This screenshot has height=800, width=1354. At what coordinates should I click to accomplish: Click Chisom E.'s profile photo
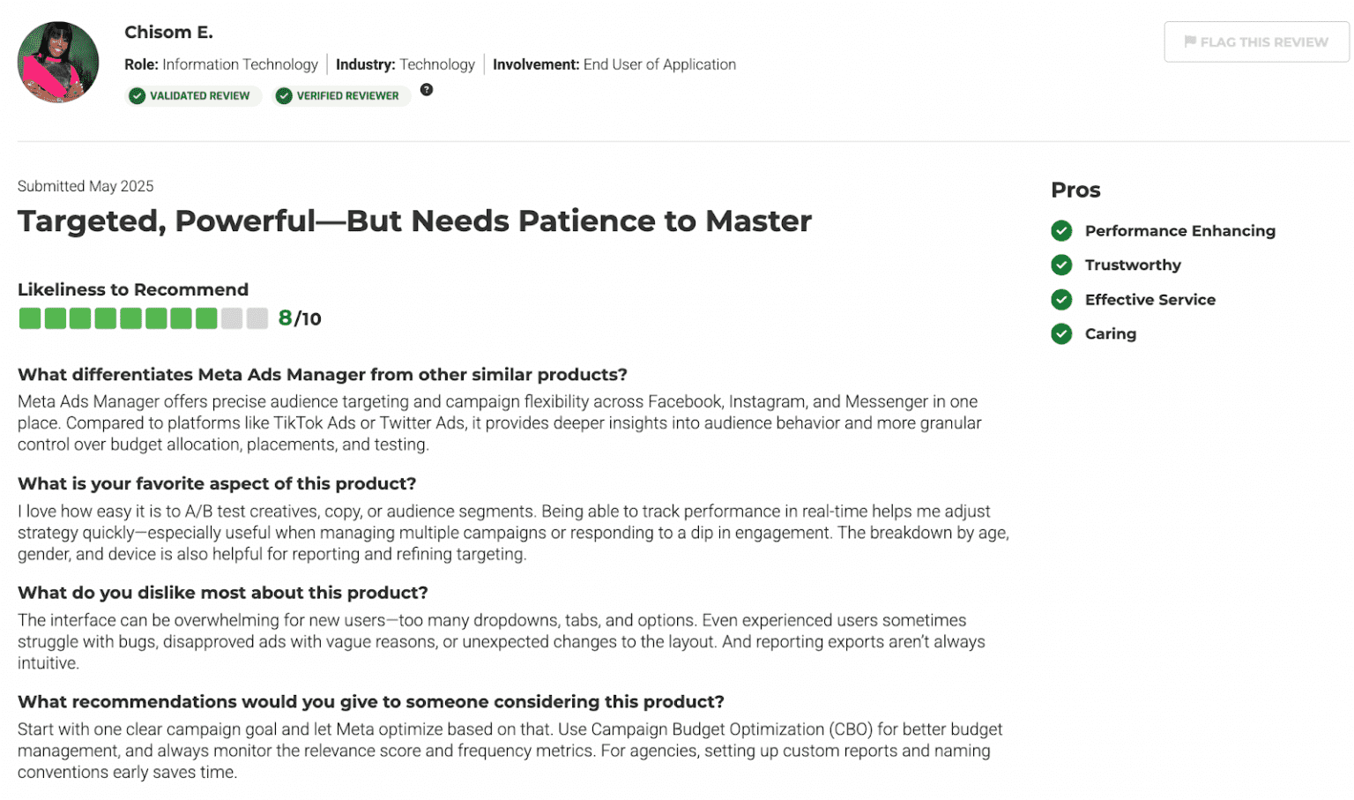[58, 63]
